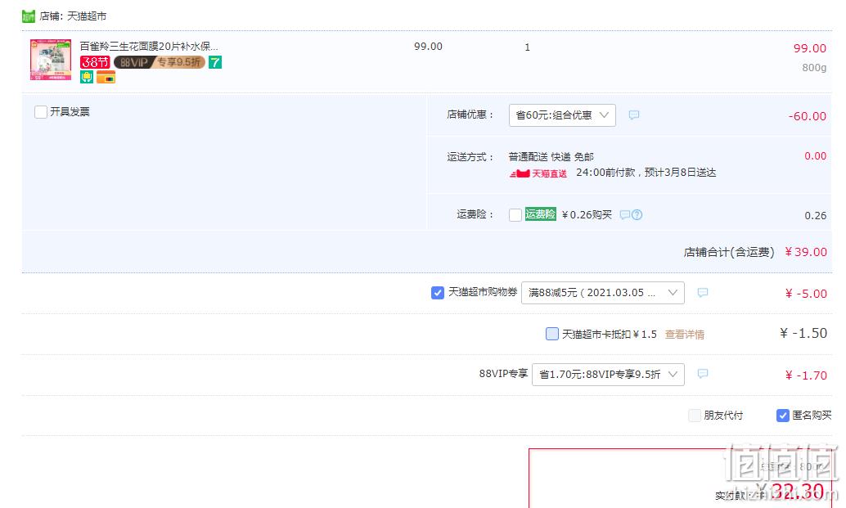846x508 pixels.
Task: Open the 省60元:组合优惠 store discount dropdown
Action: (562, 115)
